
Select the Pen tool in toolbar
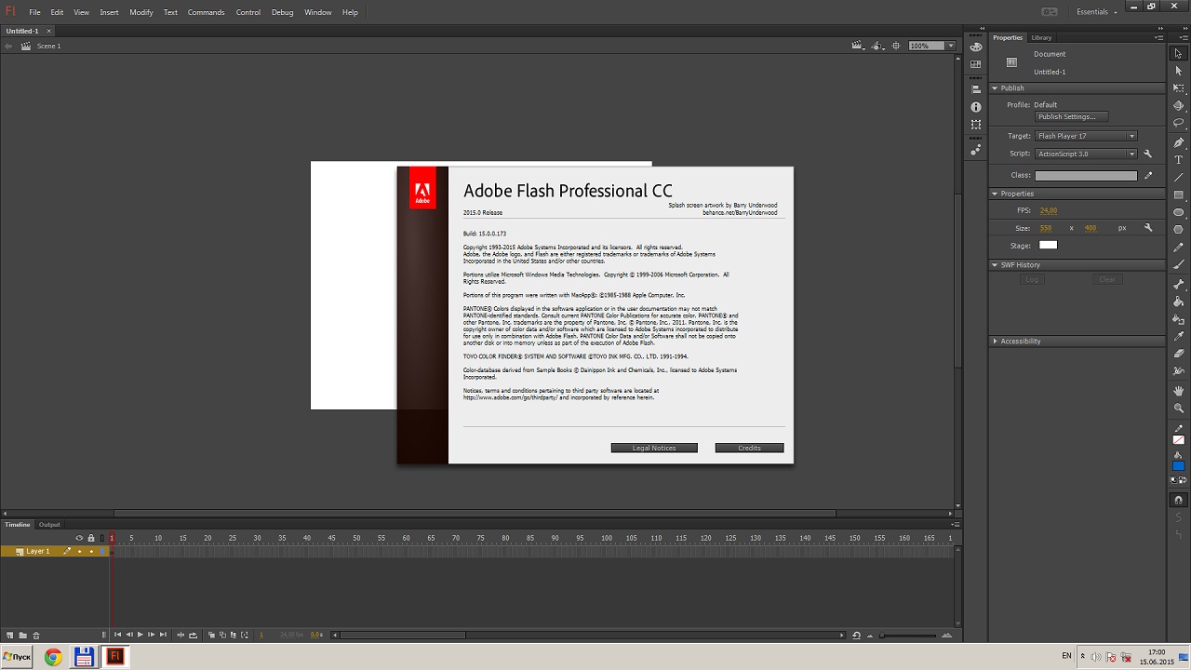[1179, 142]
